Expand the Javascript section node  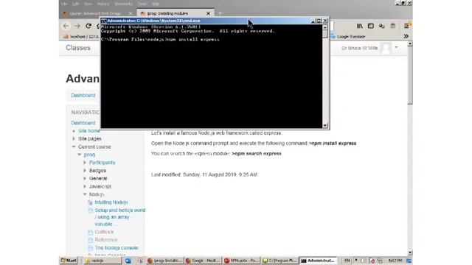pyautogui.click(x=85, y=186)
